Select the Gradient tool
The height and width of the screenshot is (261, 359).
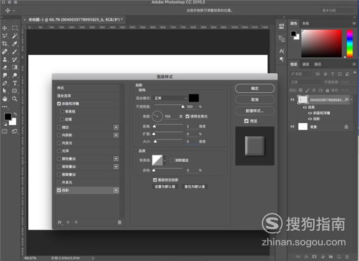(x=15, y=67)
